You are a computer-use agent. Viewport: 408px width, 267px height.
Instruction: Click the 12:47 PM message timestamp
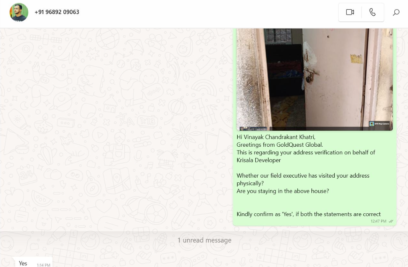[378, 221]
